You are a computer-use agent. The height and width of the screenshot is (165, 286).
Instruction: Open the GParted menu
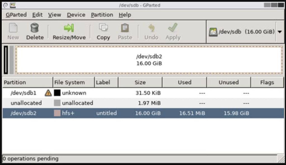point(16,15)
